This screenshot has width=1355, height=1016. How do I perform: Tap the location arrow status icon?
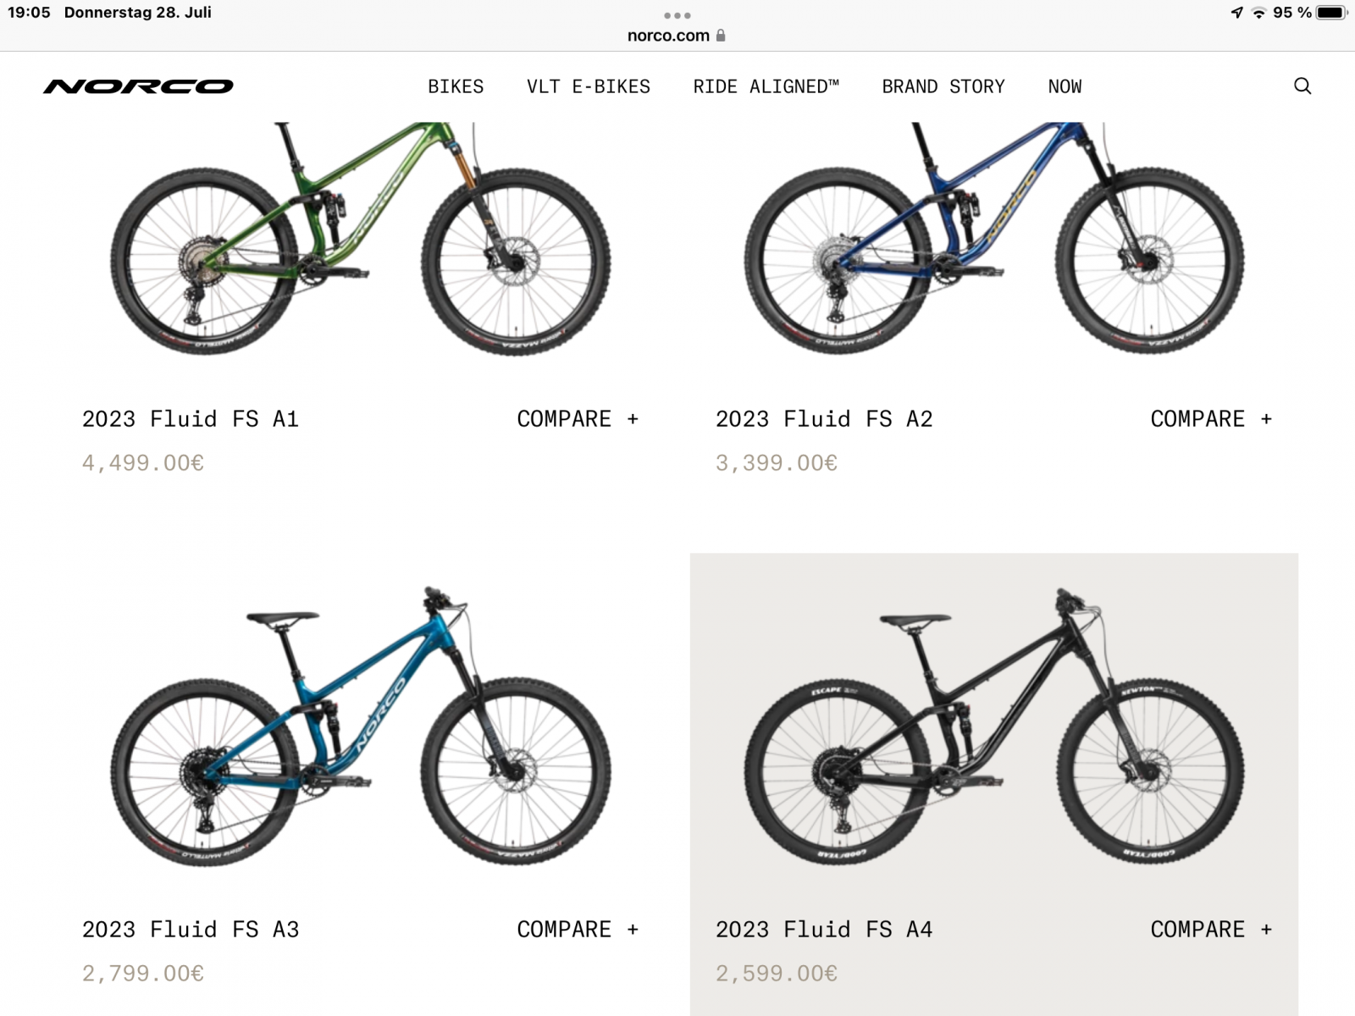click(1237, 13)
